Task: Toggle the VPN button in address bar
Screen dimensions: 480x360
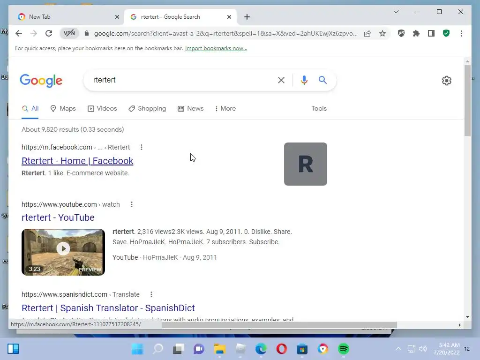Action: pyautogui.click(x=69, y=33)
